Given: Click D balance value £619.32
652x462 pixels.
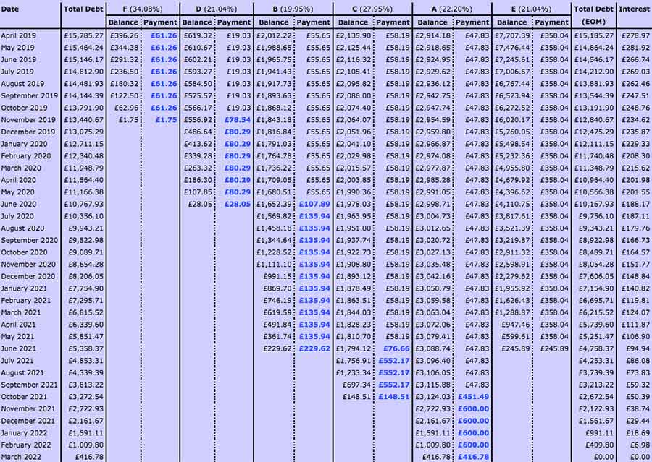Looking at the screenshot, I should coord(198,35).
